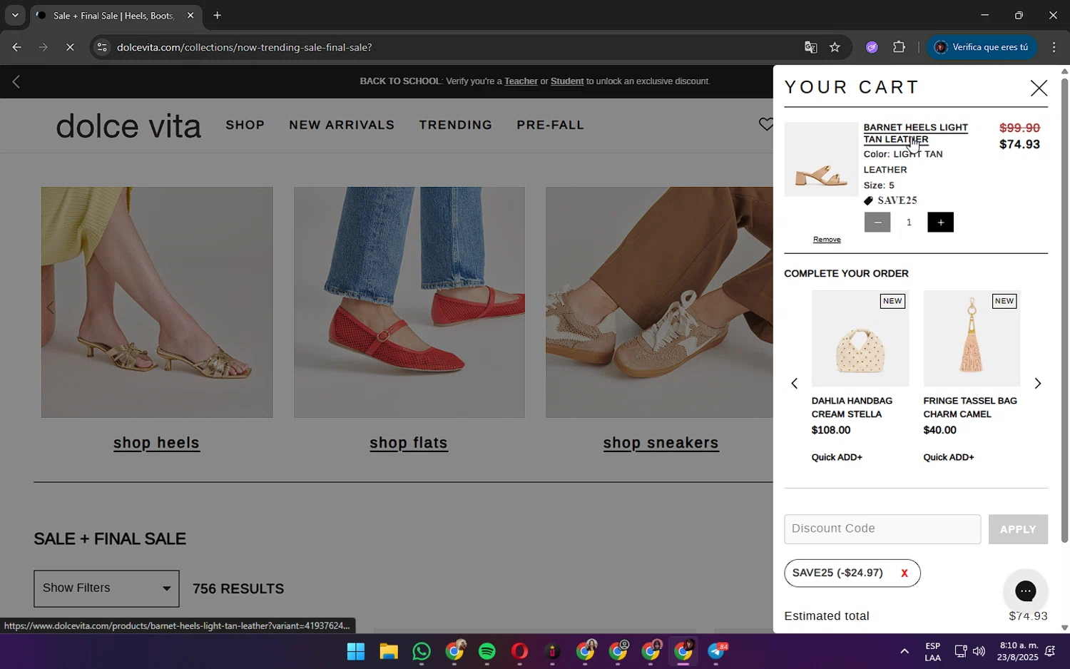Image resolution: width=1070 pixels, height=669 pixels.
Task: Open a new browser tab
Action: (x=218, y=15)
